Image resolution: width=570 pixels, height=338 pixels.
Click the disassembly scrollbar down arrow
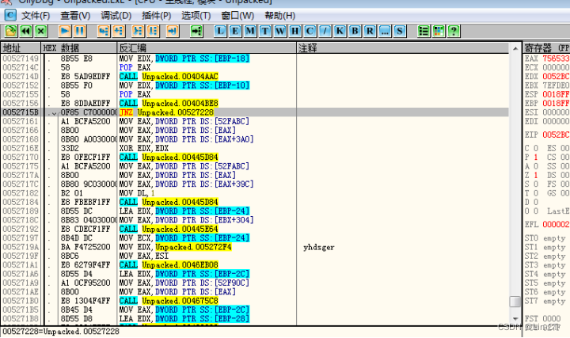(515, 319)
